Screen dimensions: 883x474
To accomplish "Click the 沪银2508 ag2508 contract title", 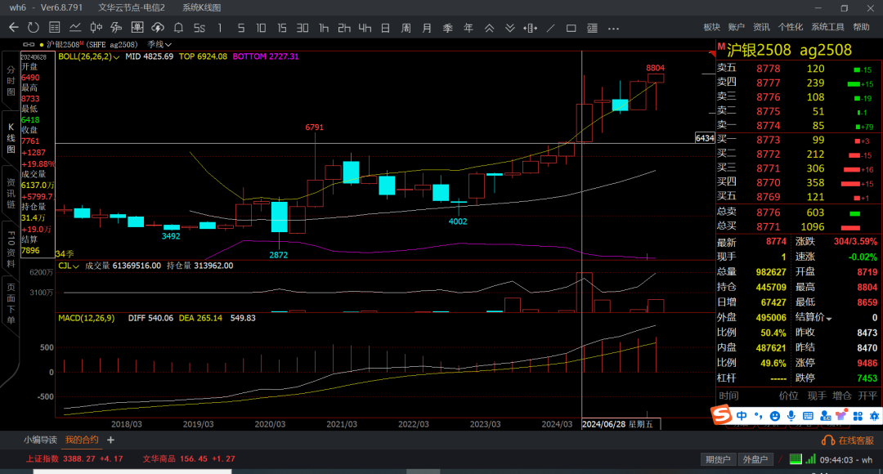I will point(789,50).
